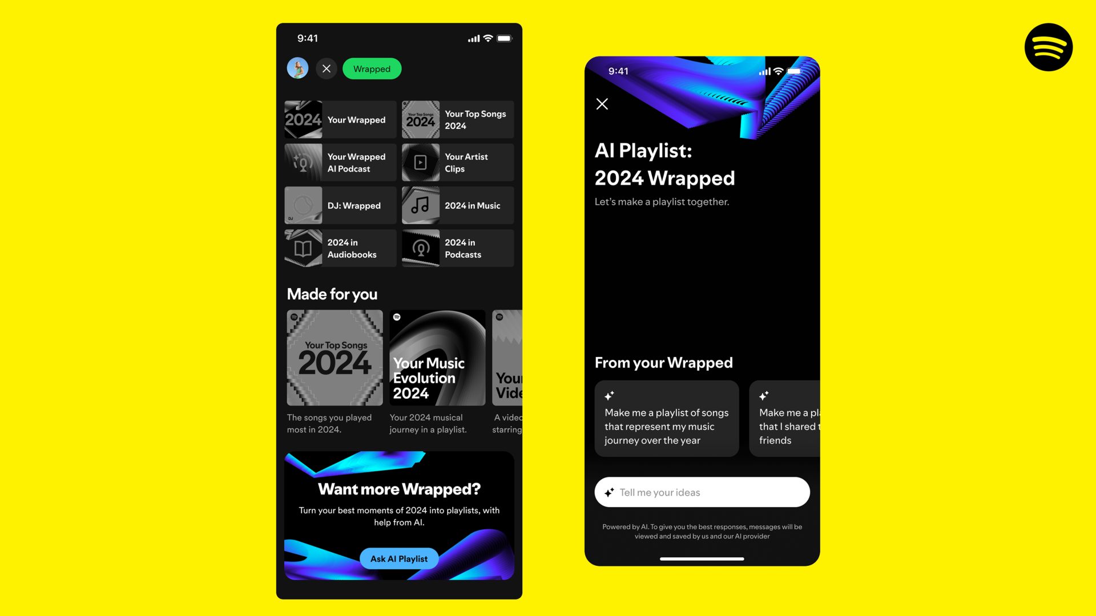The height and width of the screenshot is (616, 1096).
Task: Close the Wrapped overlay screen
Action: pyautogui.click(x=325, y=68)
